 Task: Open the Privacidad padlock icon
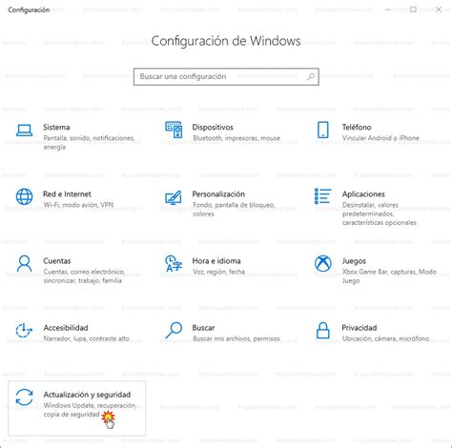[x=323, y=331]
